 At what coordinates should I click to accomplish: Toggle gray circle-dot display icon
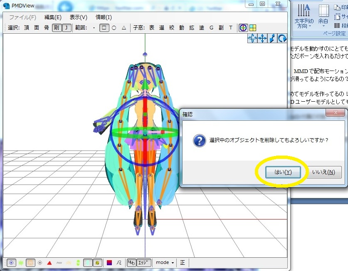[40, 263]
